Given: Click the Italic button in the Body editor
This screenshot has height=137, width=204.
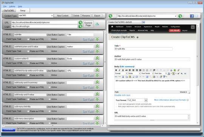Looking at the screenshot, I should pyautogui.click(x=119, y=70).
